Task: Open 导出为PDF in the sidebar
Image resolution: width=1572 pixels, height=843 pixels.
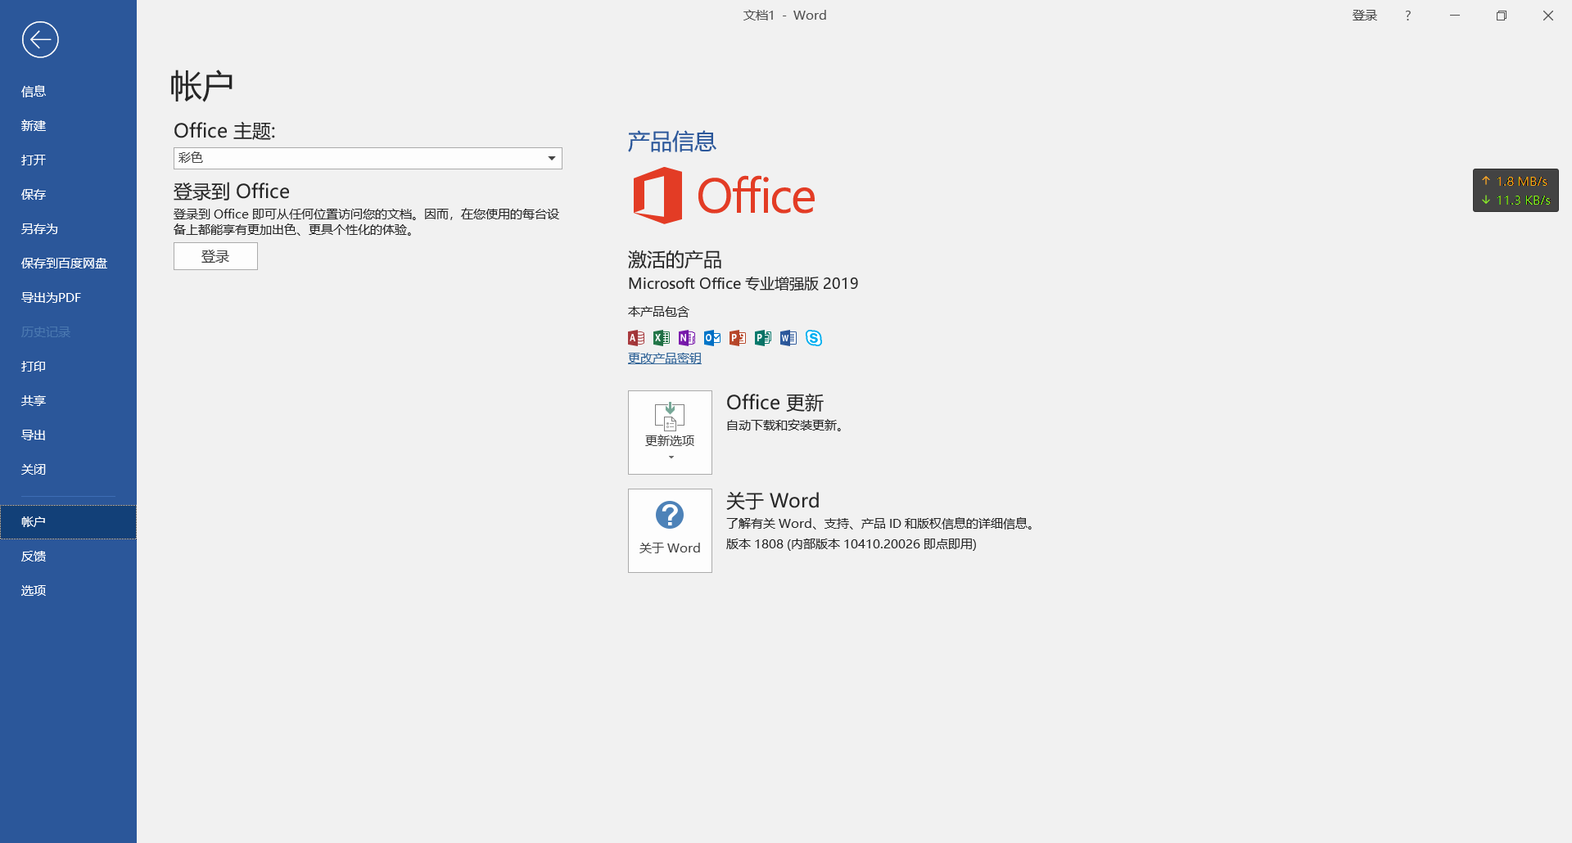Action: point(51,298)
